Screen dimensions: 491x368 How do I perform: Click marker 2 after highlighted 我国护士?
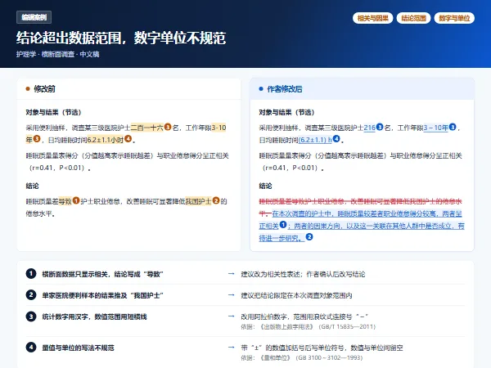coord(216,200)
